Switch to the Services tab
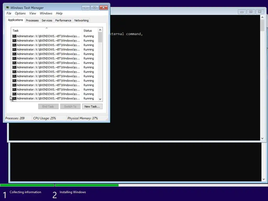Image resolution: width=268 pixels, height=201 pixels. (47, 20)
